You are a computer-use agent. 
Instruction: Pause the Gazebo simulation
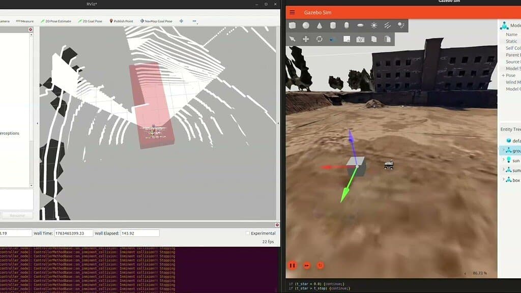pos(293,266)
